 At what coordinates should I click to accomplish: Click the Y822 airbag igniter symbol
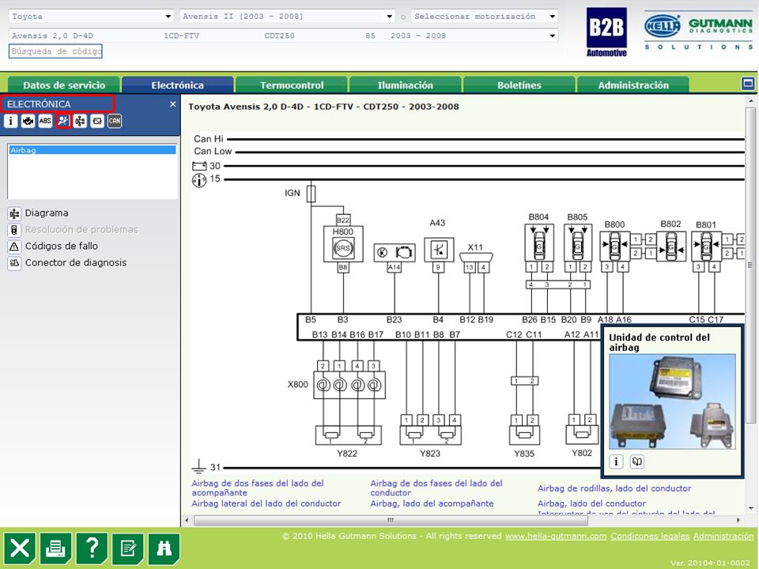pyautogui.click(x=349, y=435)
